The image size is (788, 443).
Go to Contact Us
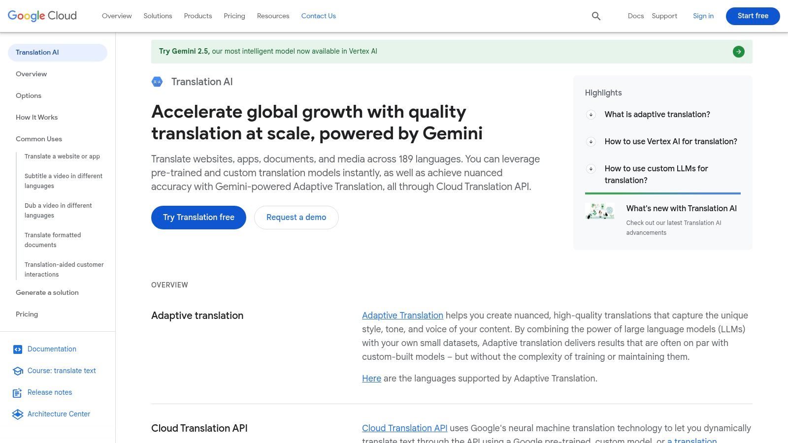(x=319, y=16)
